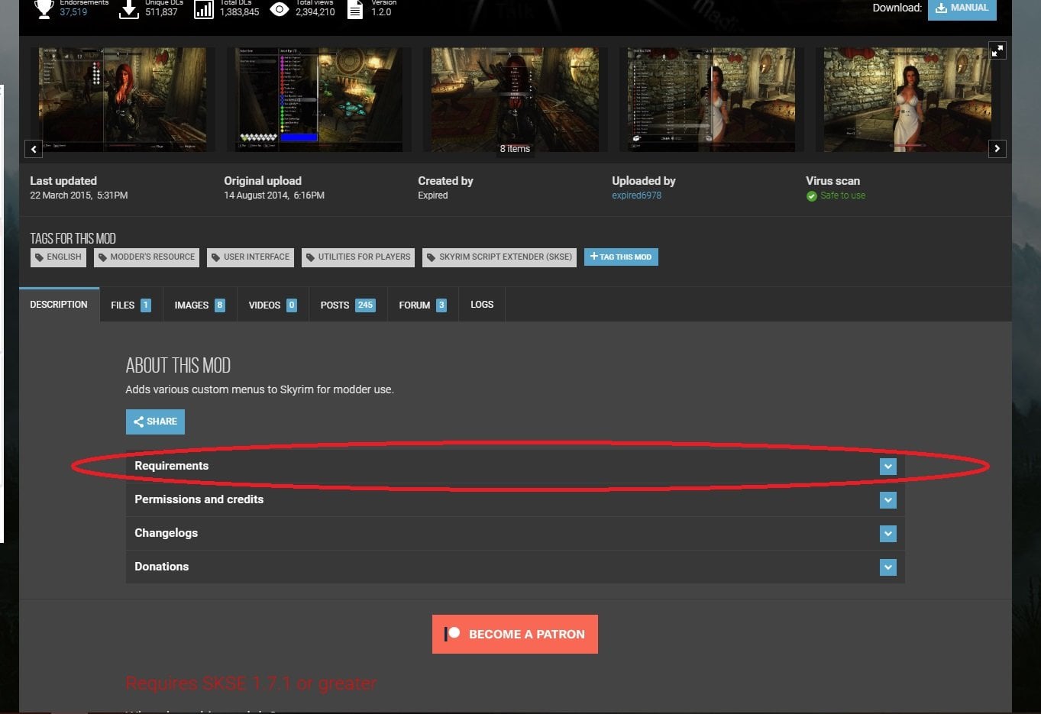Select the Skyrim Script Extender (SKSE) tag
The width and height of the screenshot is (1041, 714).
(x=499, y=257)
